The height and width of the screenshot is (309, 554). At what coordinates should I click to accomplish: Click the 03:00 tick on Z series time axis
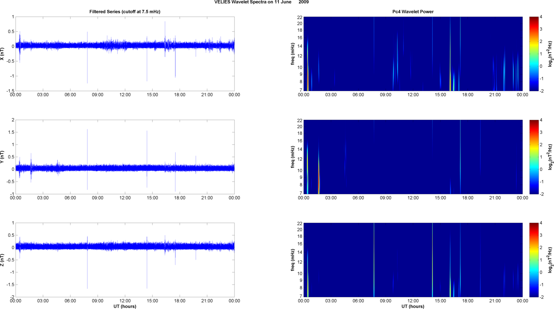(x=43, y=301)
